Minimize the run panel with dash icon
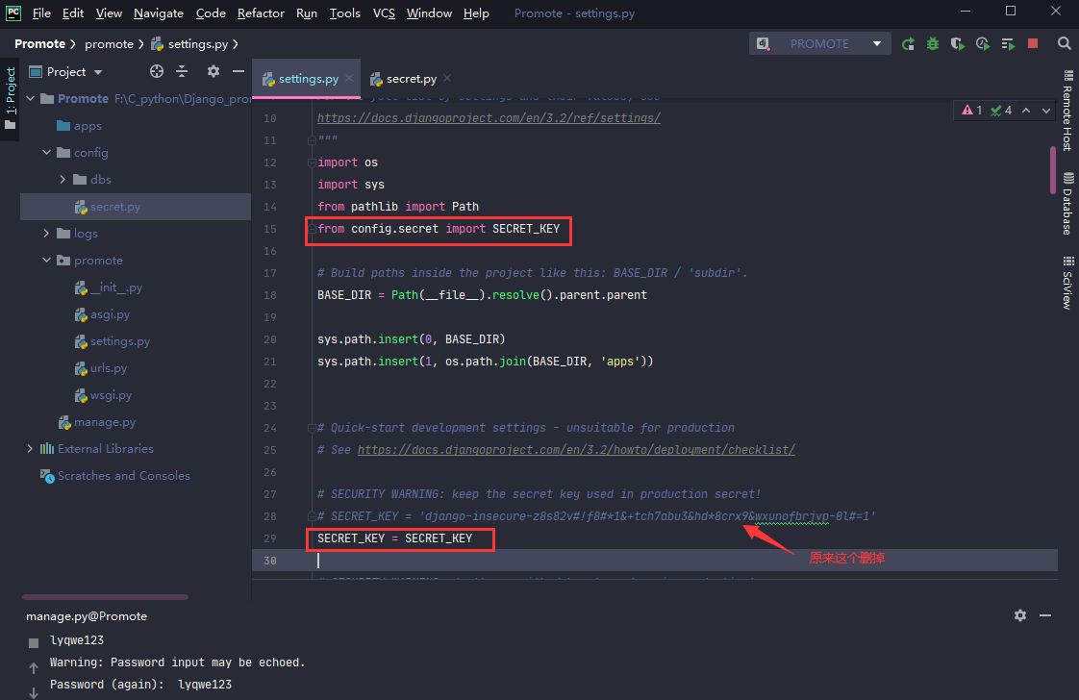 pos(1045,615)
